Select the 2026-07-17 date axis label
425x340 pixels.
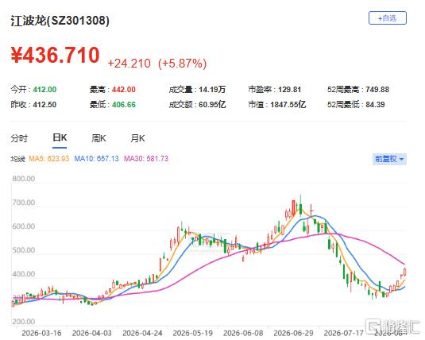pos(344,333)
